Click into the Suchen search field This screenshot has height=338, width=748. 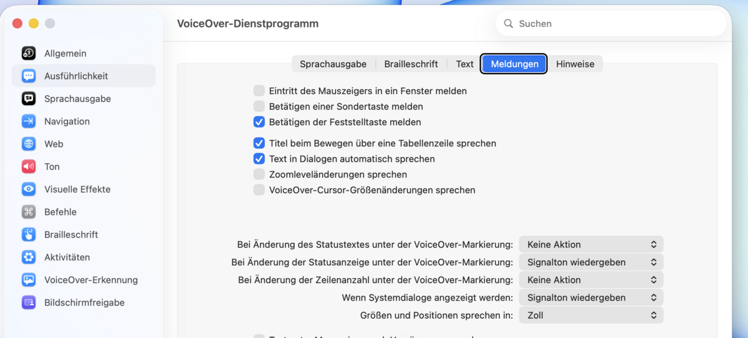click(611, 24)
